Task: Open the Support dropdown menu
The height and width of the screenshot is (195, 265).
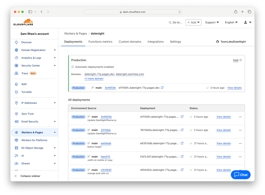Action: pos(212,22)
